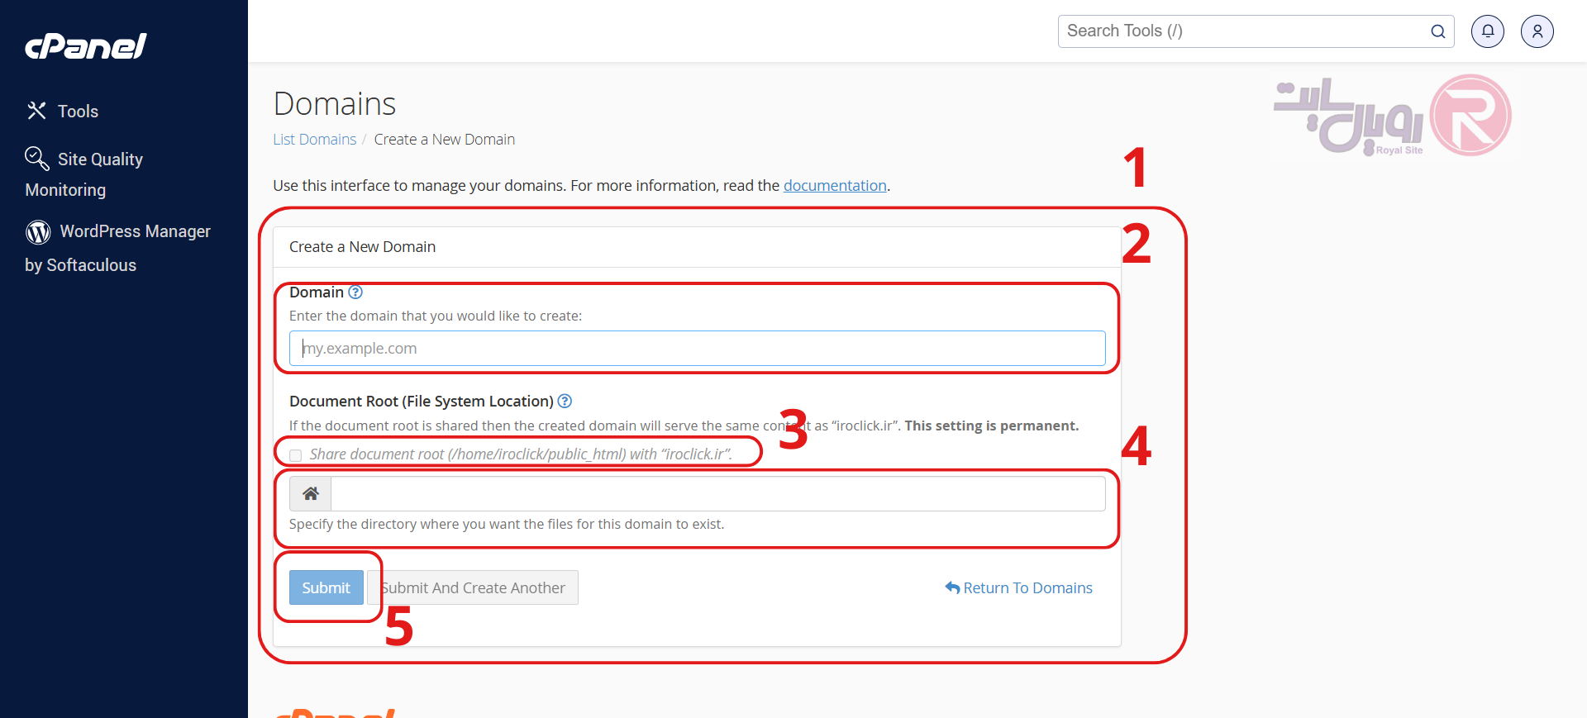Image resolution: width=1587 pixels, height=718 pixels.
Task: Open notifications with the bell icon
Action: (x=1487, y=31)
